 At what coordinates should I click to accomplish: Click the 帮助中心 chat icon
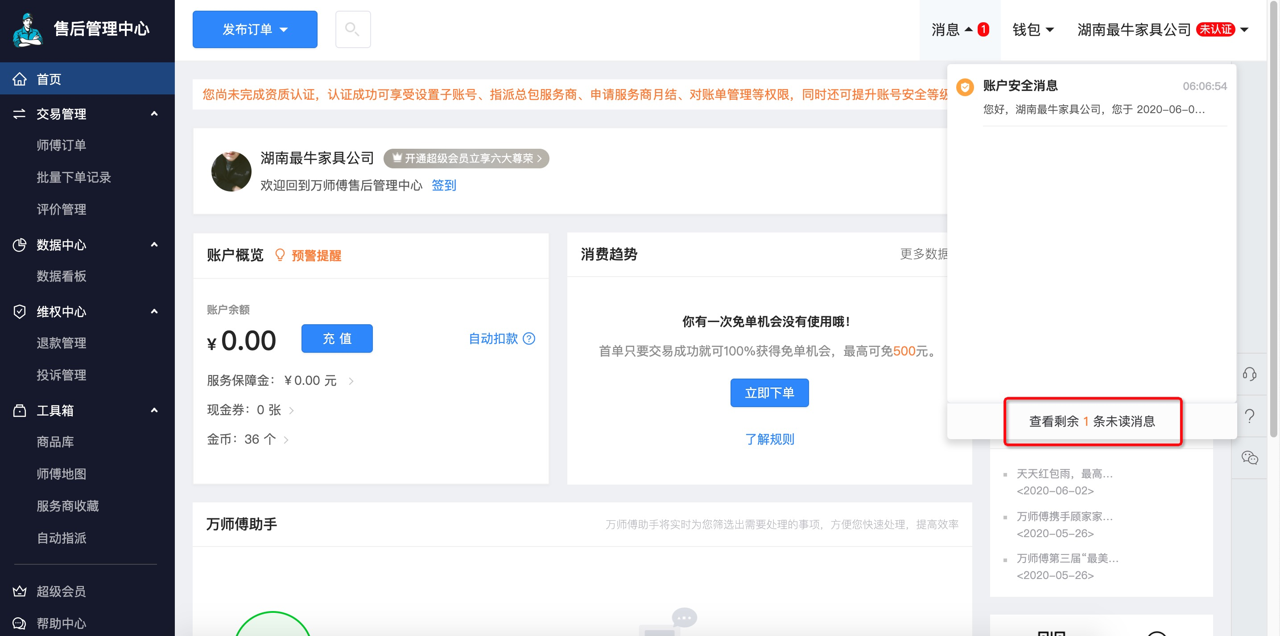point(19,623)
